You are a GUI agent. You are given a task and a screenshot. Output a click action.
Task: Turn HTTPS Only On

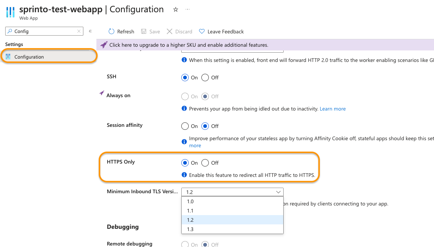185,163
